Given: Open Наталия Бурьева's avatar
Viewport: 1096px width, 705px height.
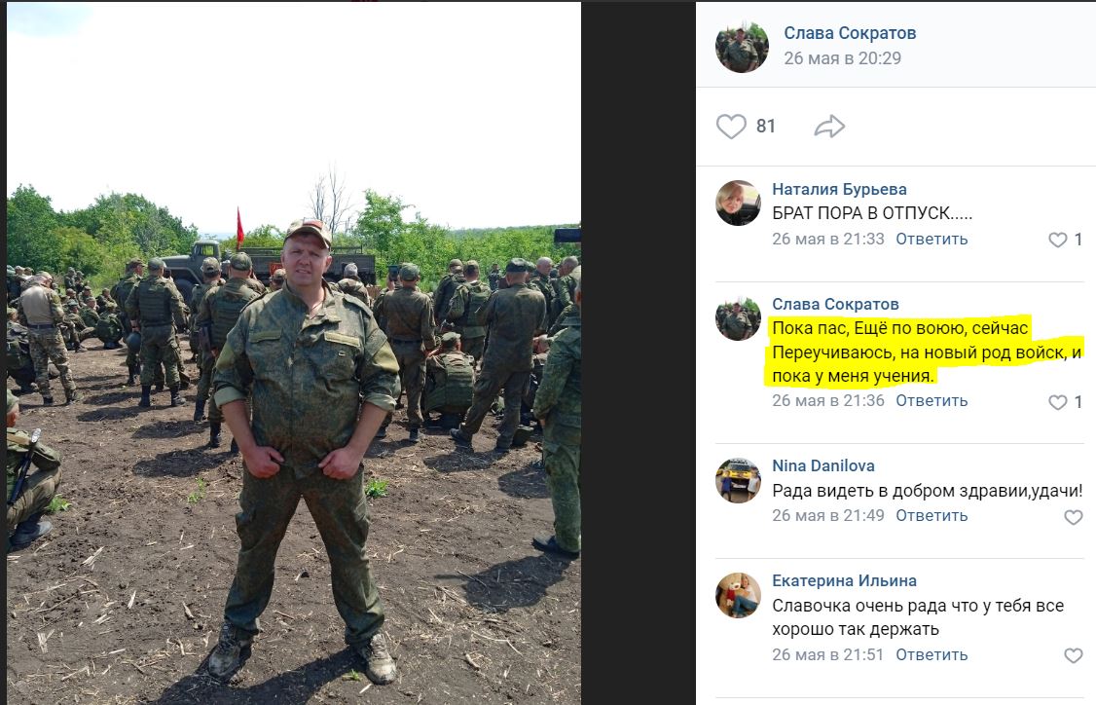Looking at the screenshot, I should pos(738,203).
